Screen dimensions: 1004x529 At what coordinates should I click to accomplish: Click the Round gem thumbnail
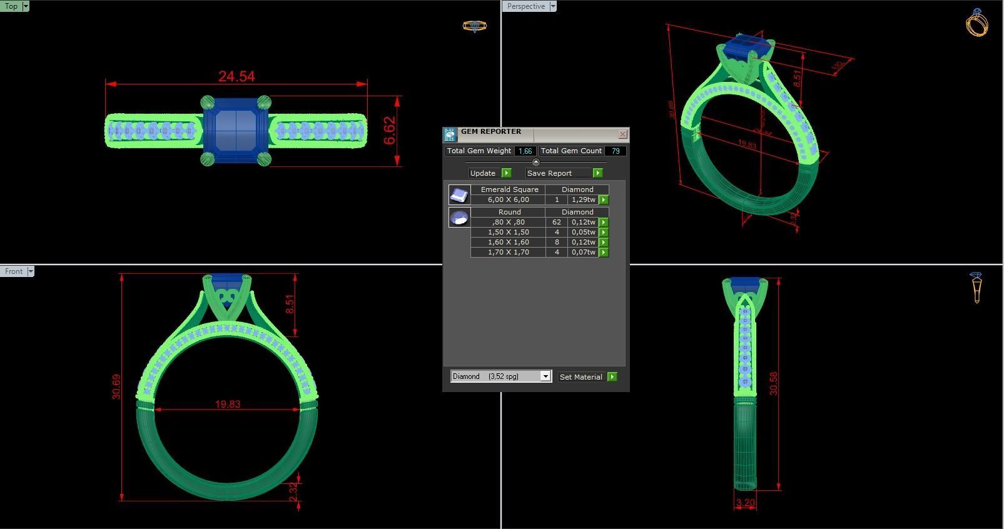(x=459, y=218)
